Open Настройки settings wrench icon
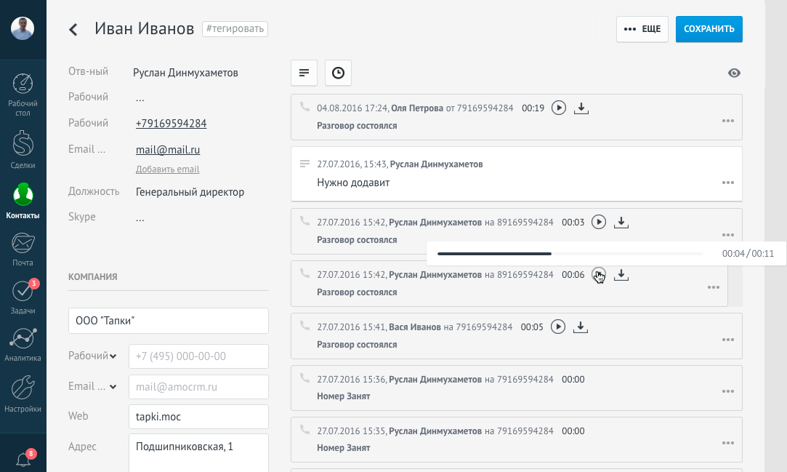Screen dimensions: 787x472 [23, 394]
